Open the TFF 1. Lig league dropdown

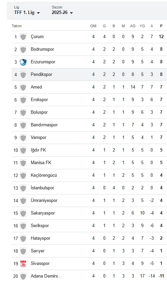coord(27,13)
